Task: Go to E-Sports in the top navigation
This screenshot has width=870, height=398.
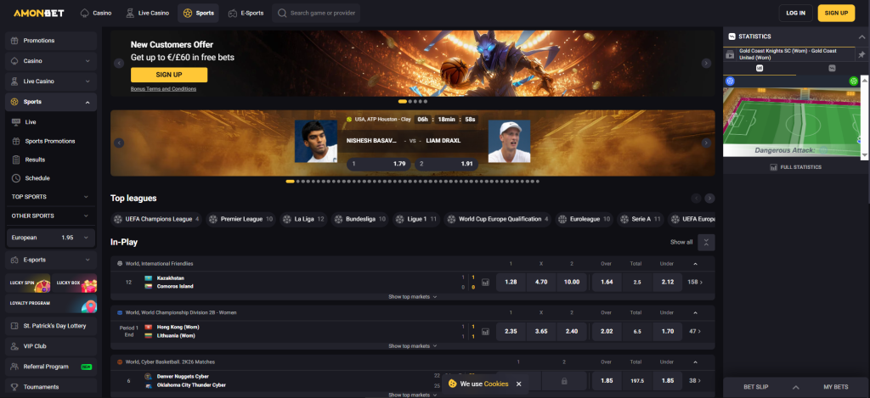Action: coord(246,14)
